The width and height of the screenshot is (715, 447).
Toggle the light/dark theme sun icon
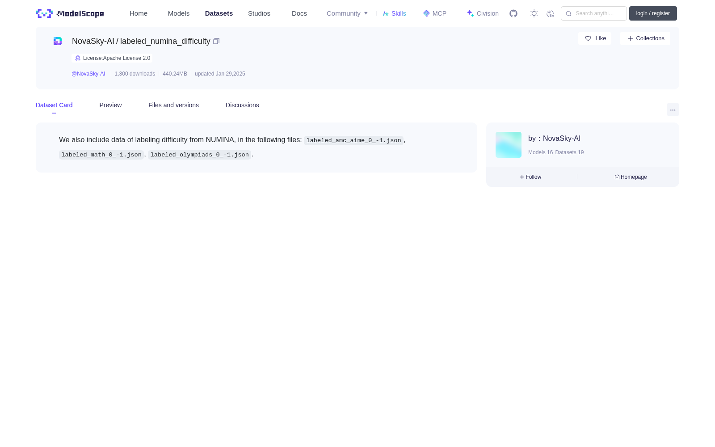(x=534, y=13)
